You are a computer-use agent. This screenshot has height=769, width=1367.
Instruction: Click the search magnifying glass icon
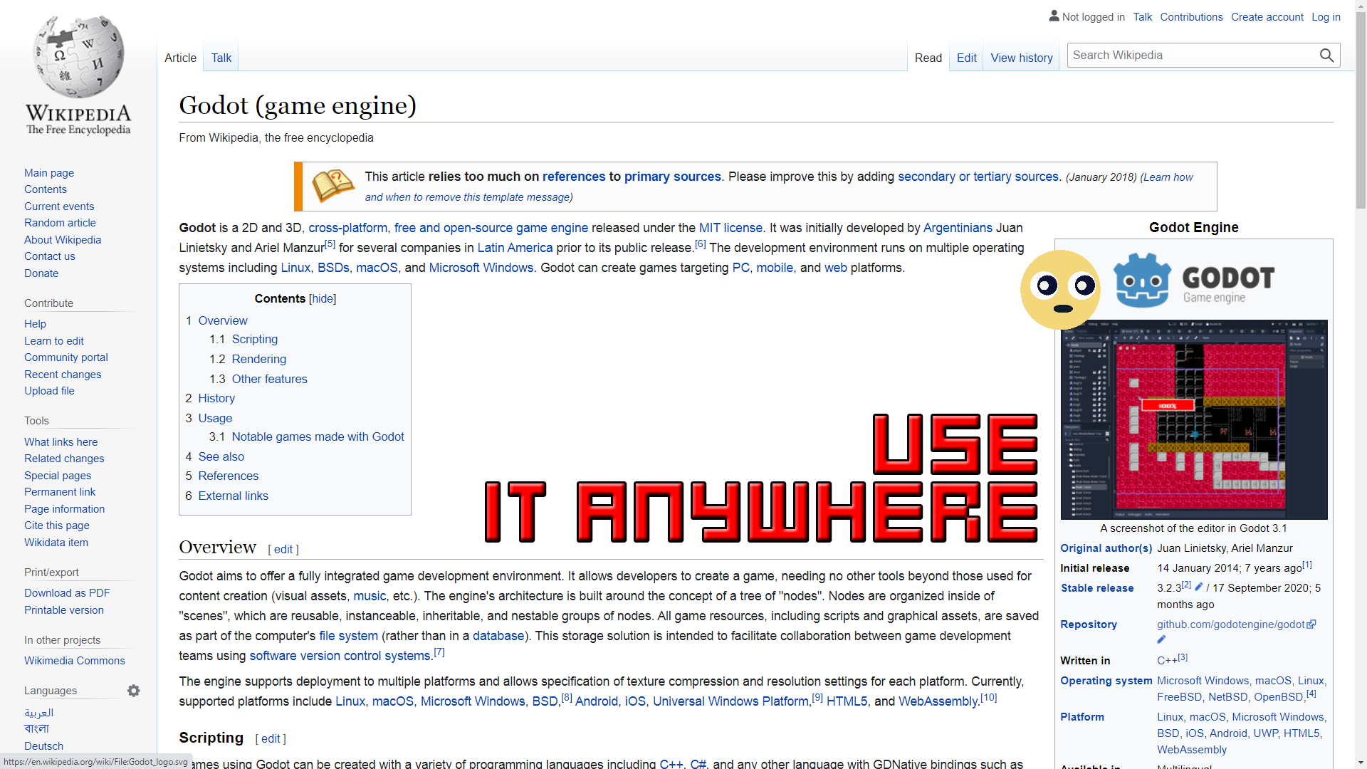1326,56
